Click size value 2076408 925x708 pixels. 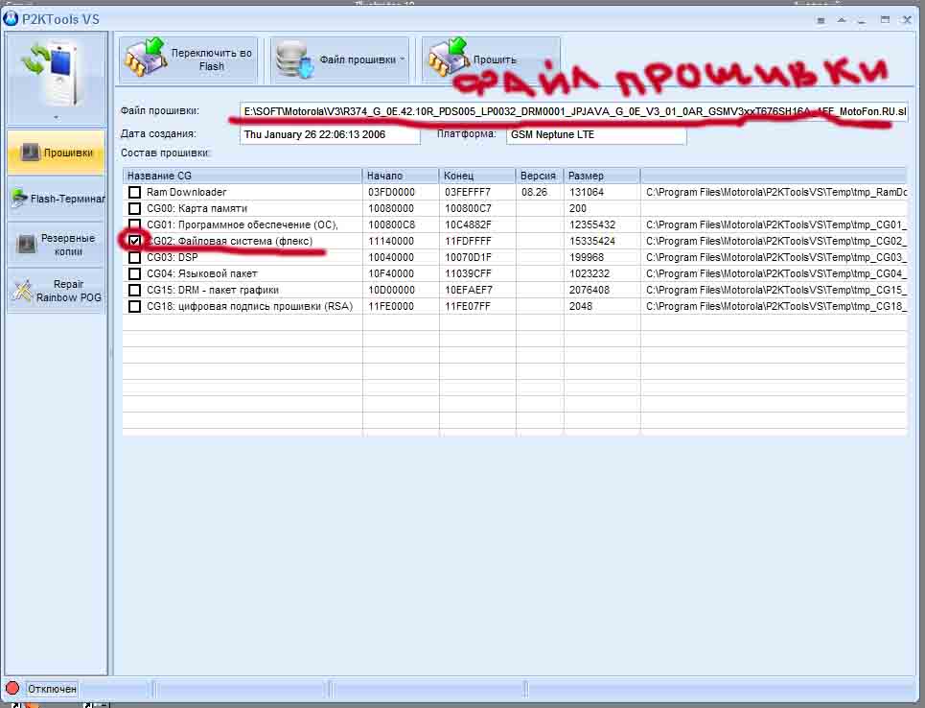click(x=590, y=290)
